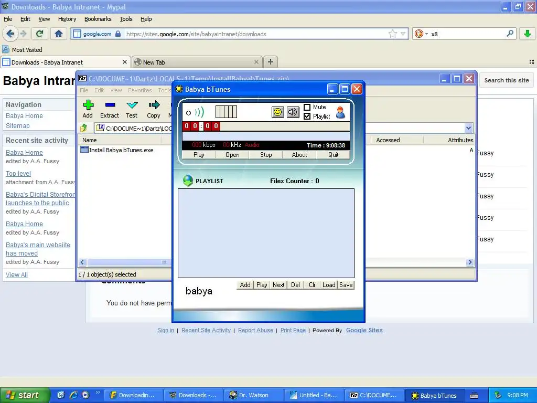Click the playlist Load button

coord(329,285)
